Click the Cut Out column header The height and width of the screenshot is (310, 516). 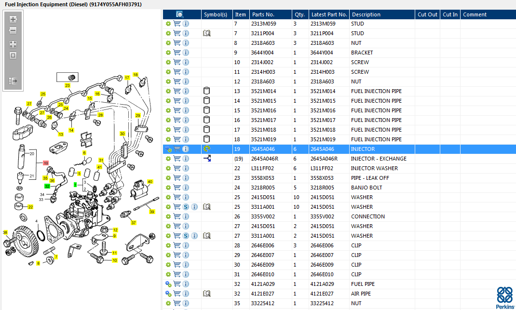click(x=427, y=14)
